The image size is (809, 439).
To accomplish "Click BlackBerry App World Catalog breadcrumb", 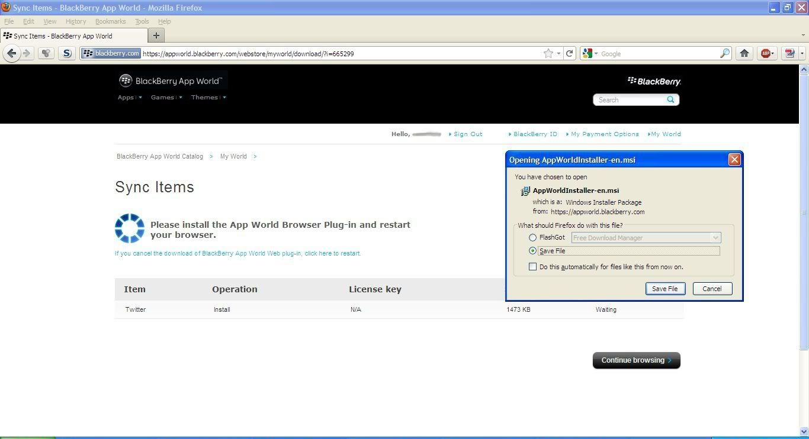I will click(x=160, y=156).
